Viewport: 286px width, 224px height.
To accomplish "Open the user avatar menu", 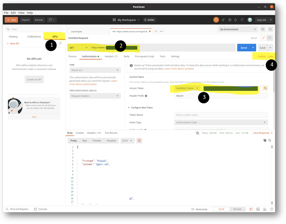I will [x=250, y=20].
